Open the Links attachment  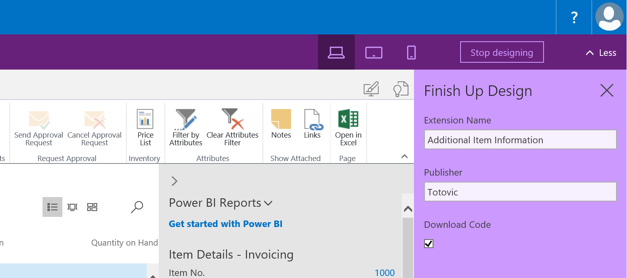pos(312,124)
